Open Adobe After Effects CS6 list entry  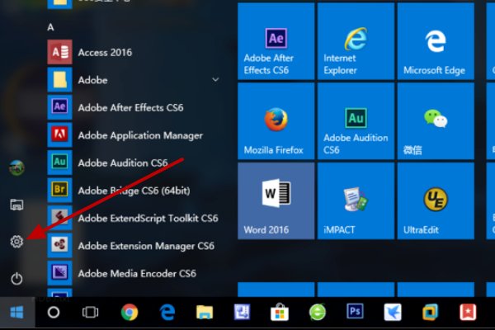click(132, 107)
